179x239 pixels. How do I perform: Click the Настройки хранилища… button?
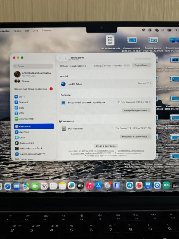click(135, 137)
